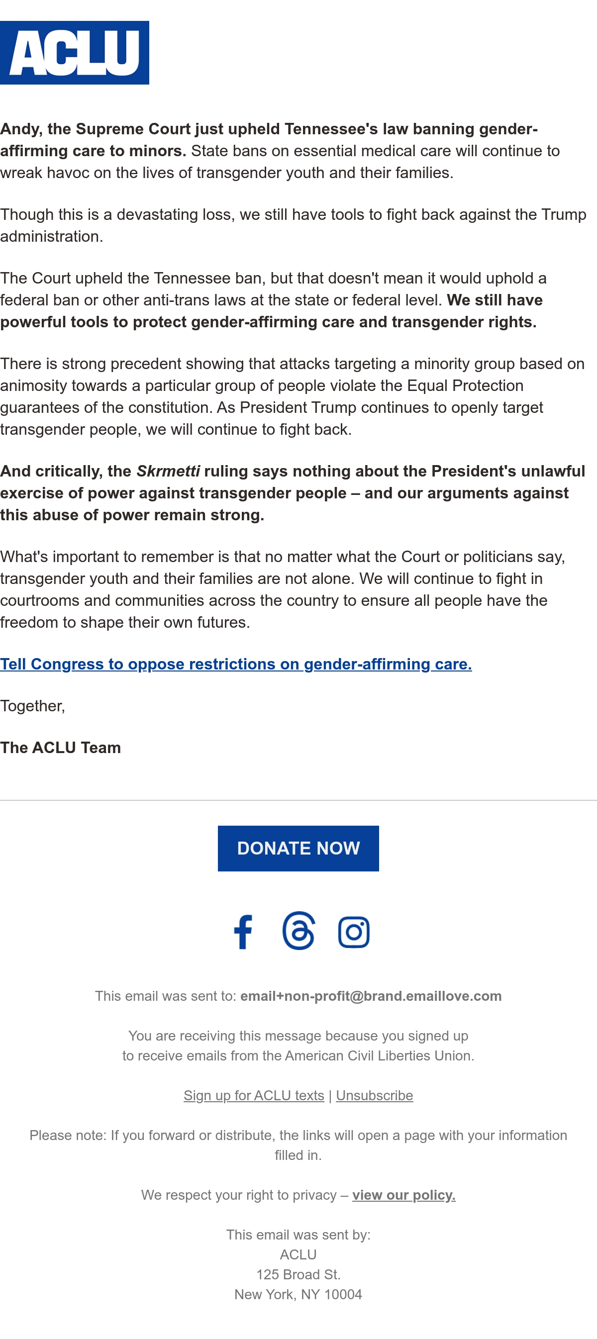The width and height of the screenshot is (597, 1339).
Task: Click the 'This email was sent by:' text
Action: point(298,1235)
